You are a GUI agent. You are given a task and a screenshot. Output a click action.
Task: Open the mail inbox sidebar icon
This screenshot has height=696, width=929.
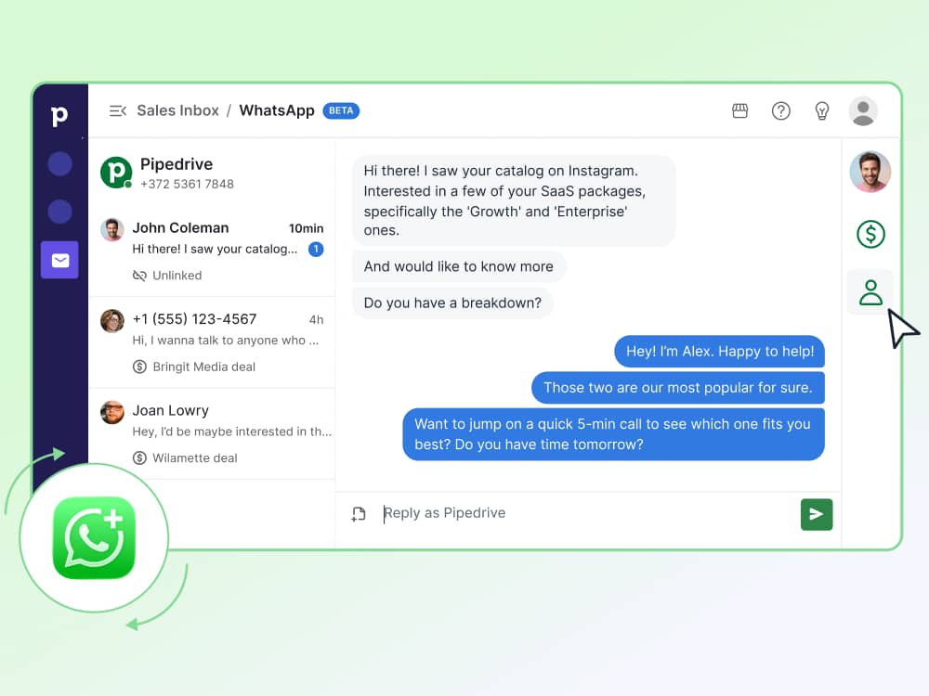click(x=59, y=260)
